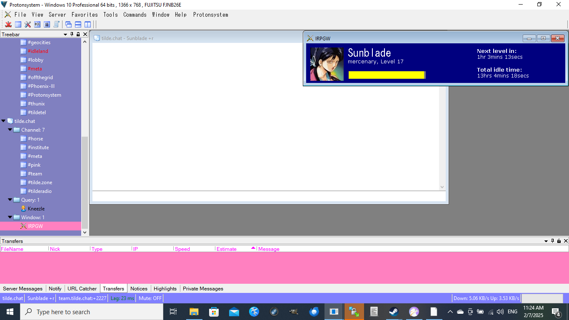Open the server list table toolbar icon
Viewport: 569px width, 320px height.
pos(18,25)
